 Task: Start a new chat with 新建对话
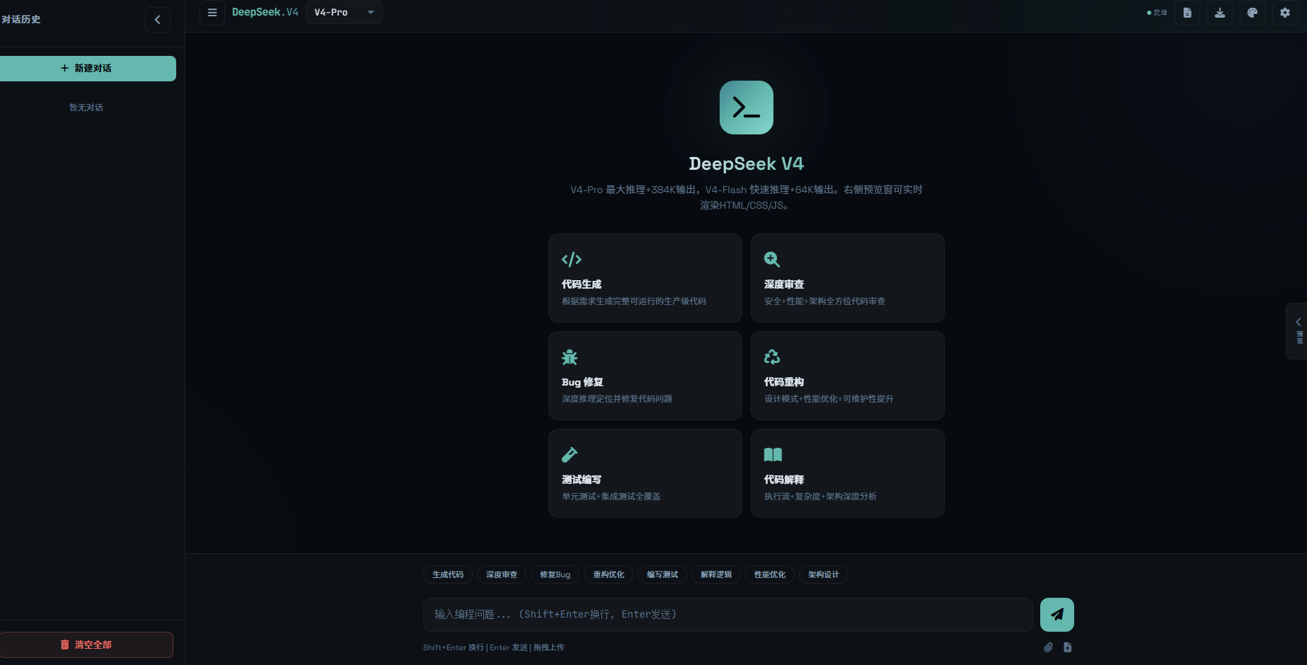tap(86, 69)
